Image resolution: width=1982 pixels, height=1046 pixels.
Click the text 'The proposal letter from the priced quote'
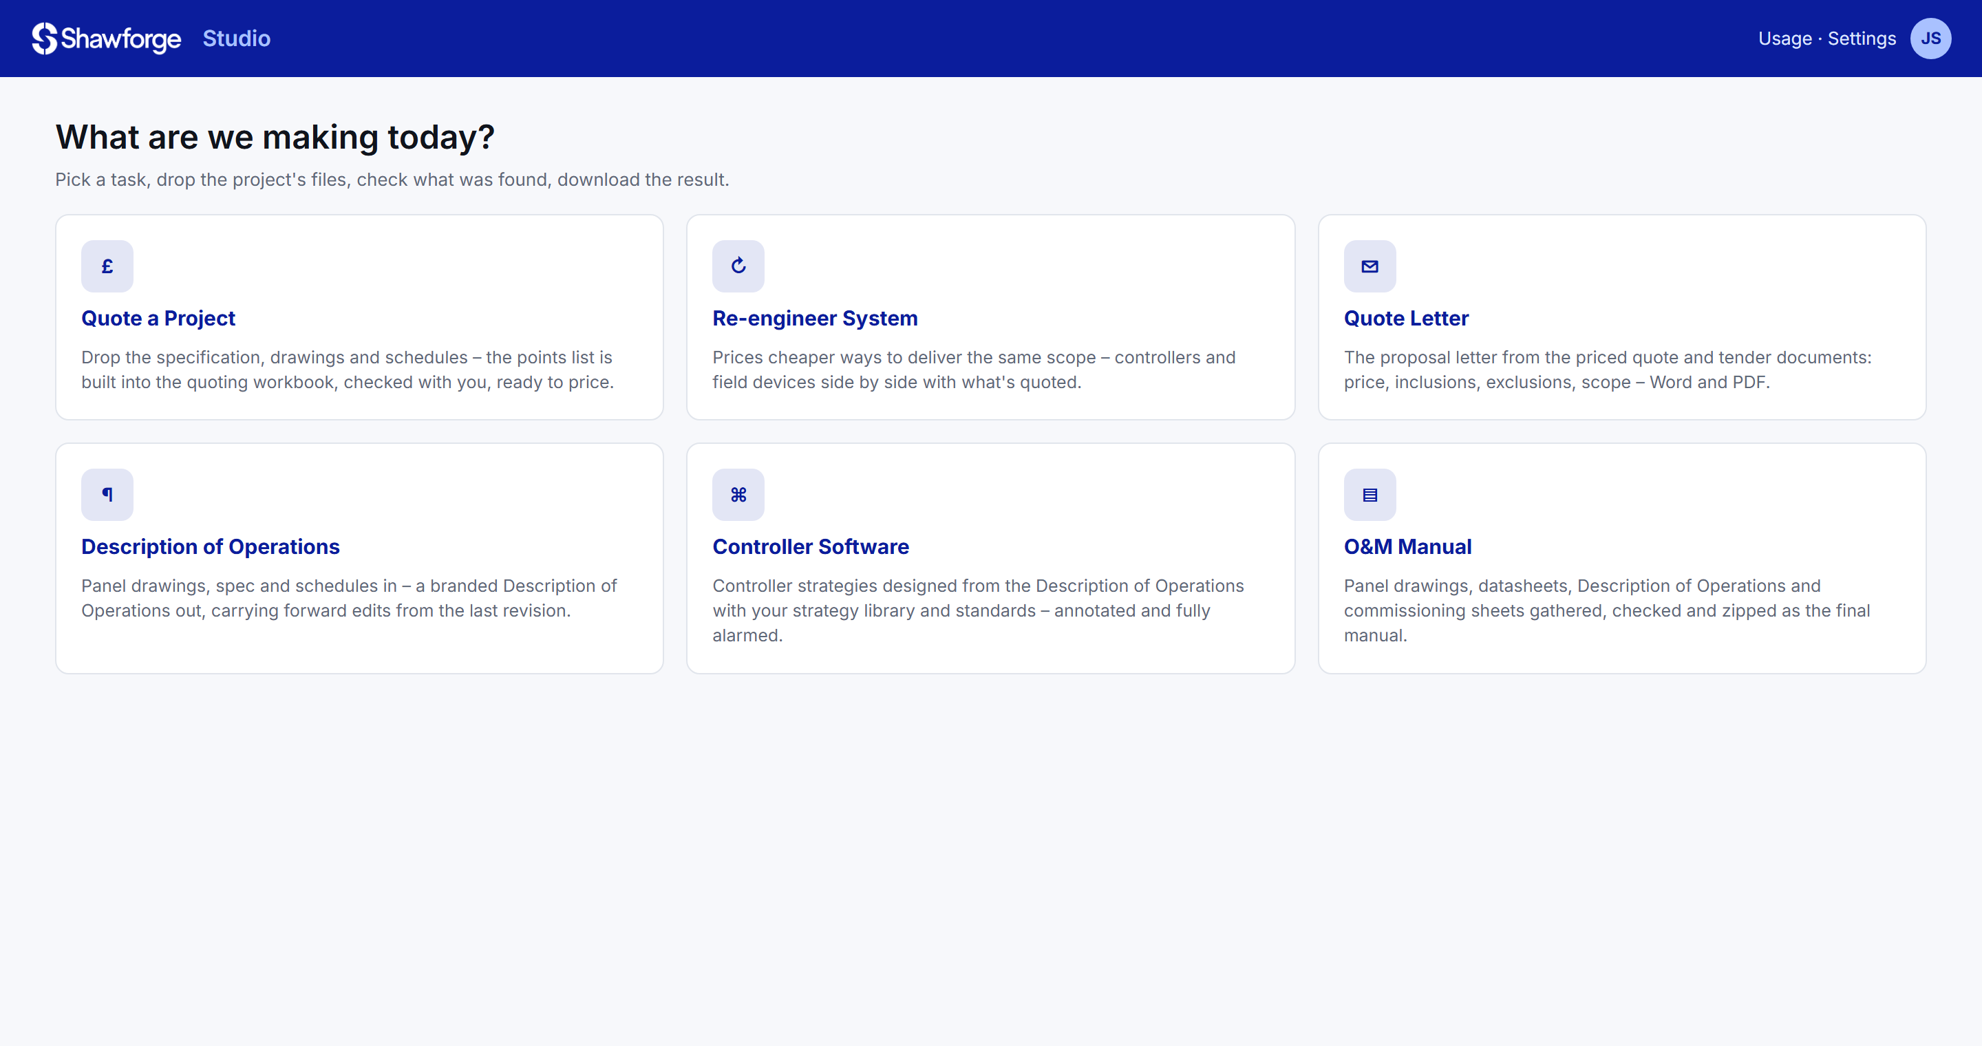coord(1608,370)
